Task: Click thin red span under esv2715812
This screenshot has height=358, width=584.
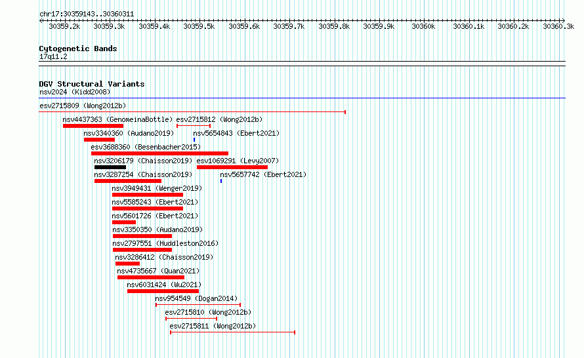Action: click(x=194, y=126)
